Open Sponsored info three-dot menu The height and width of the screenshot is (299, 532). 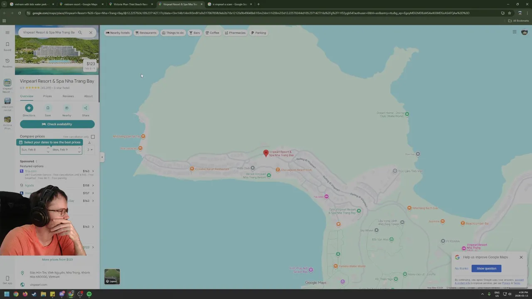click(x=37, y=161)
